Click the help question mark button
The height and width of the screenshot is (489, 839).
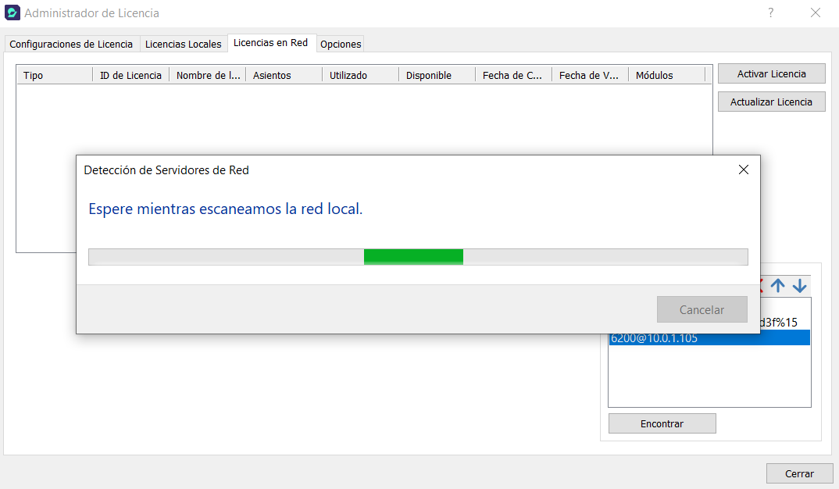pyautogui.click(x=770, y=13)
